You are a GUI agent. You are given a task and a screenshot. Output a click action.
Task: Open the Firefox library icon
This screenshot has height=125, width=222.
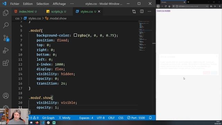tap(211, 6)
